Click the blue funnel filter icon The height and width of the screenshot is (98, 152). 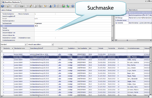[x=3, y=6]
